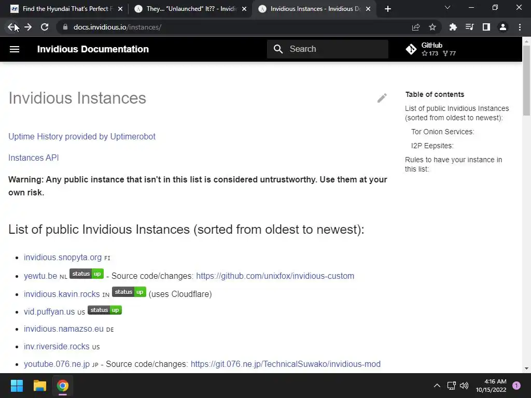Jump to I2P Eepsites section
The height and width of the screenshot is (398, 531).
(x=432, y=146)
